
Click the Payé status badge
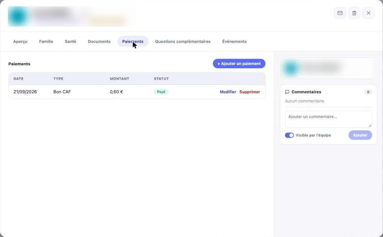[161, 92]
